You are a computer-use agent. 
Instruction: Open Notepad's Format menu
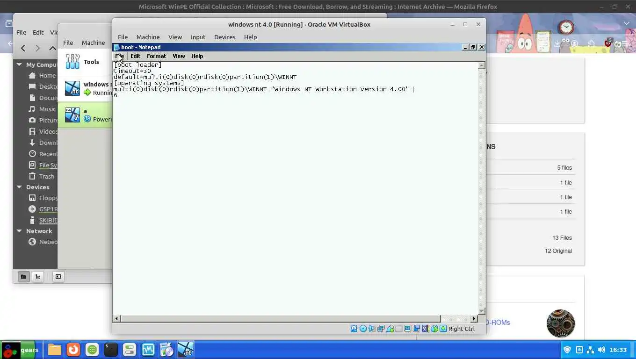click(156, 56)
